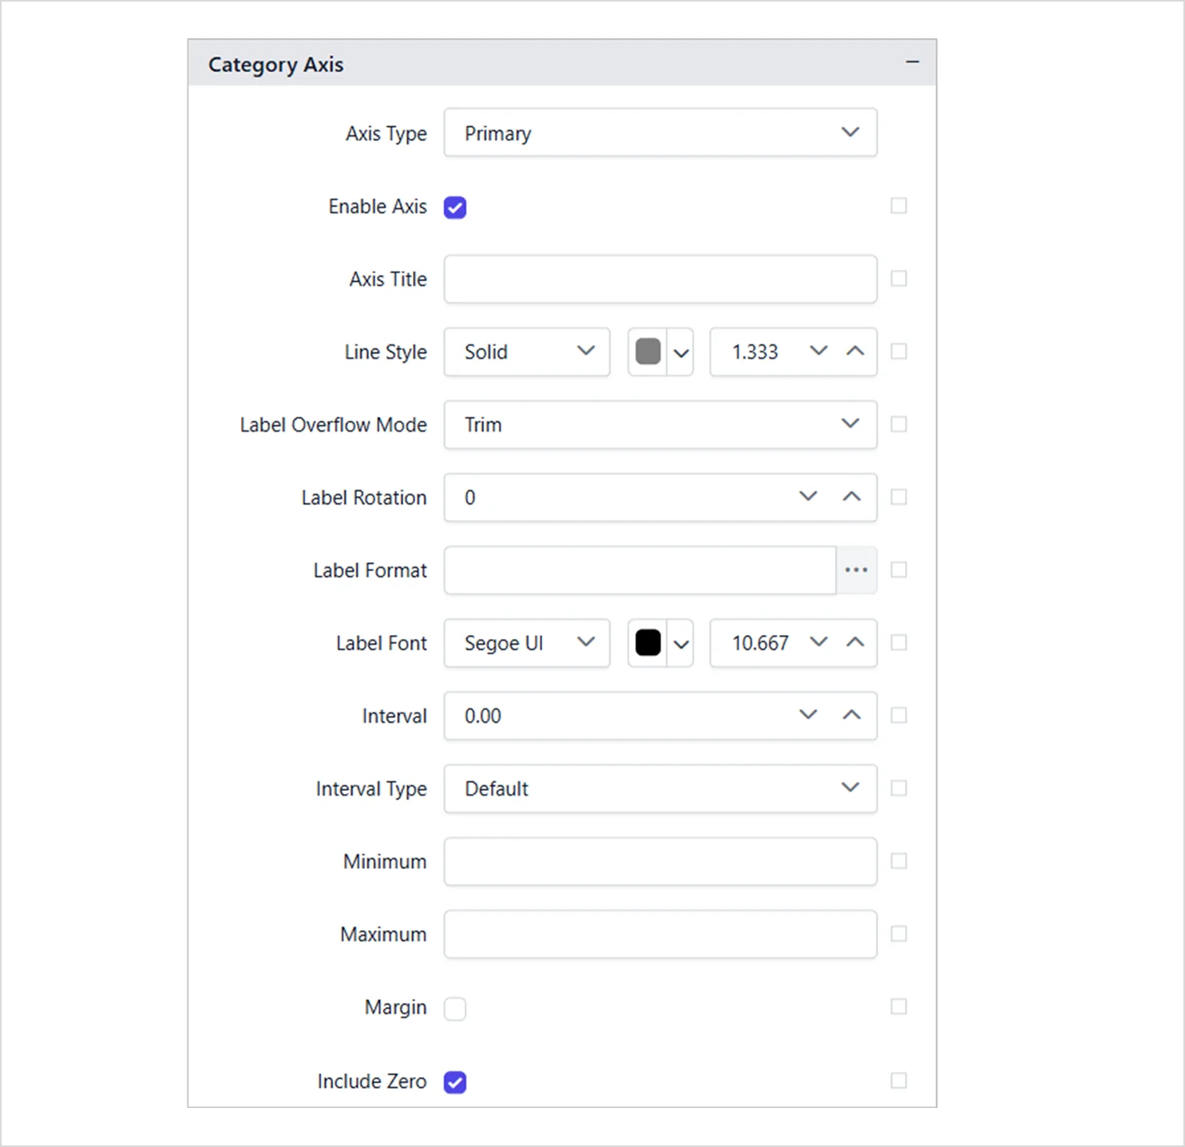Open the black label font color picker
The height and width of the screenshot is (1147, 1185).
[660, 643]
